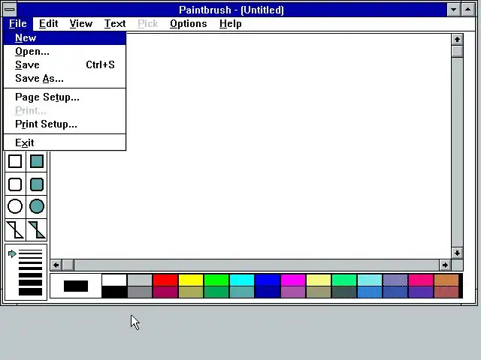
Task: Choose Page Setup... from the File menu
Action: pyautogui.click(x=65, y=97)
